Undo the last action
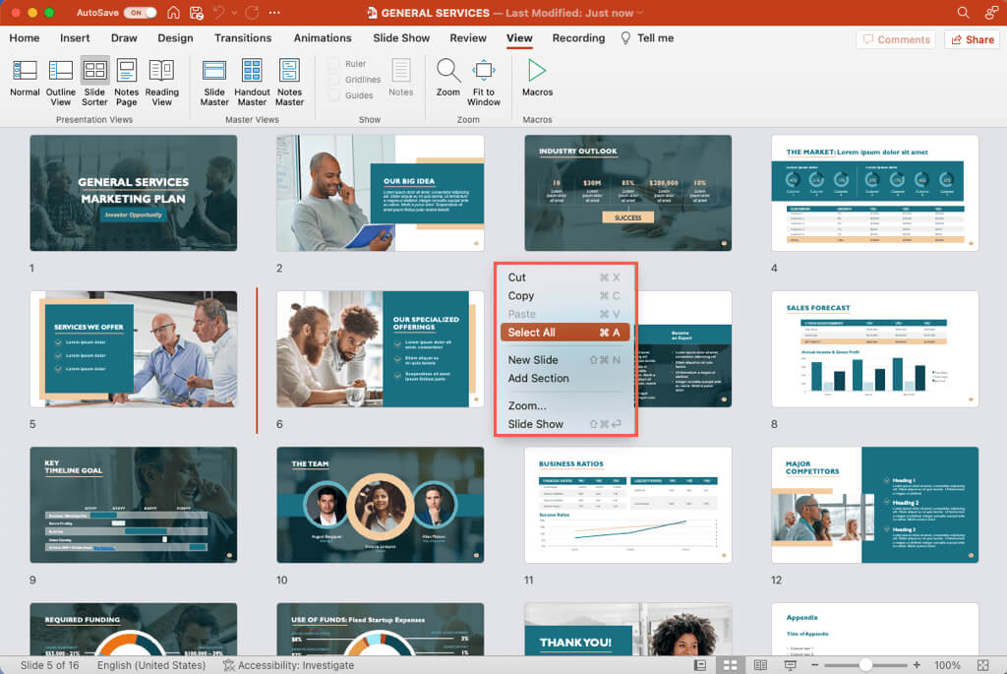Screen dimensions: 1007x674 tap(219, 12)
